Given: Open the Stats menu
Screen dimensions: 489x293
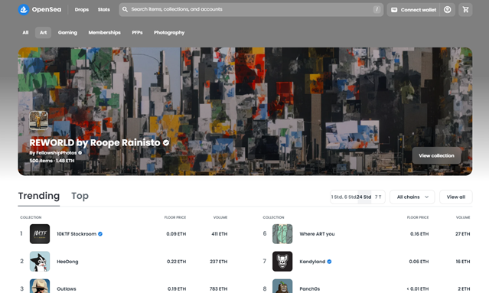Looking at the screenshot, I should pyautogui.click(x=104, y=10).
